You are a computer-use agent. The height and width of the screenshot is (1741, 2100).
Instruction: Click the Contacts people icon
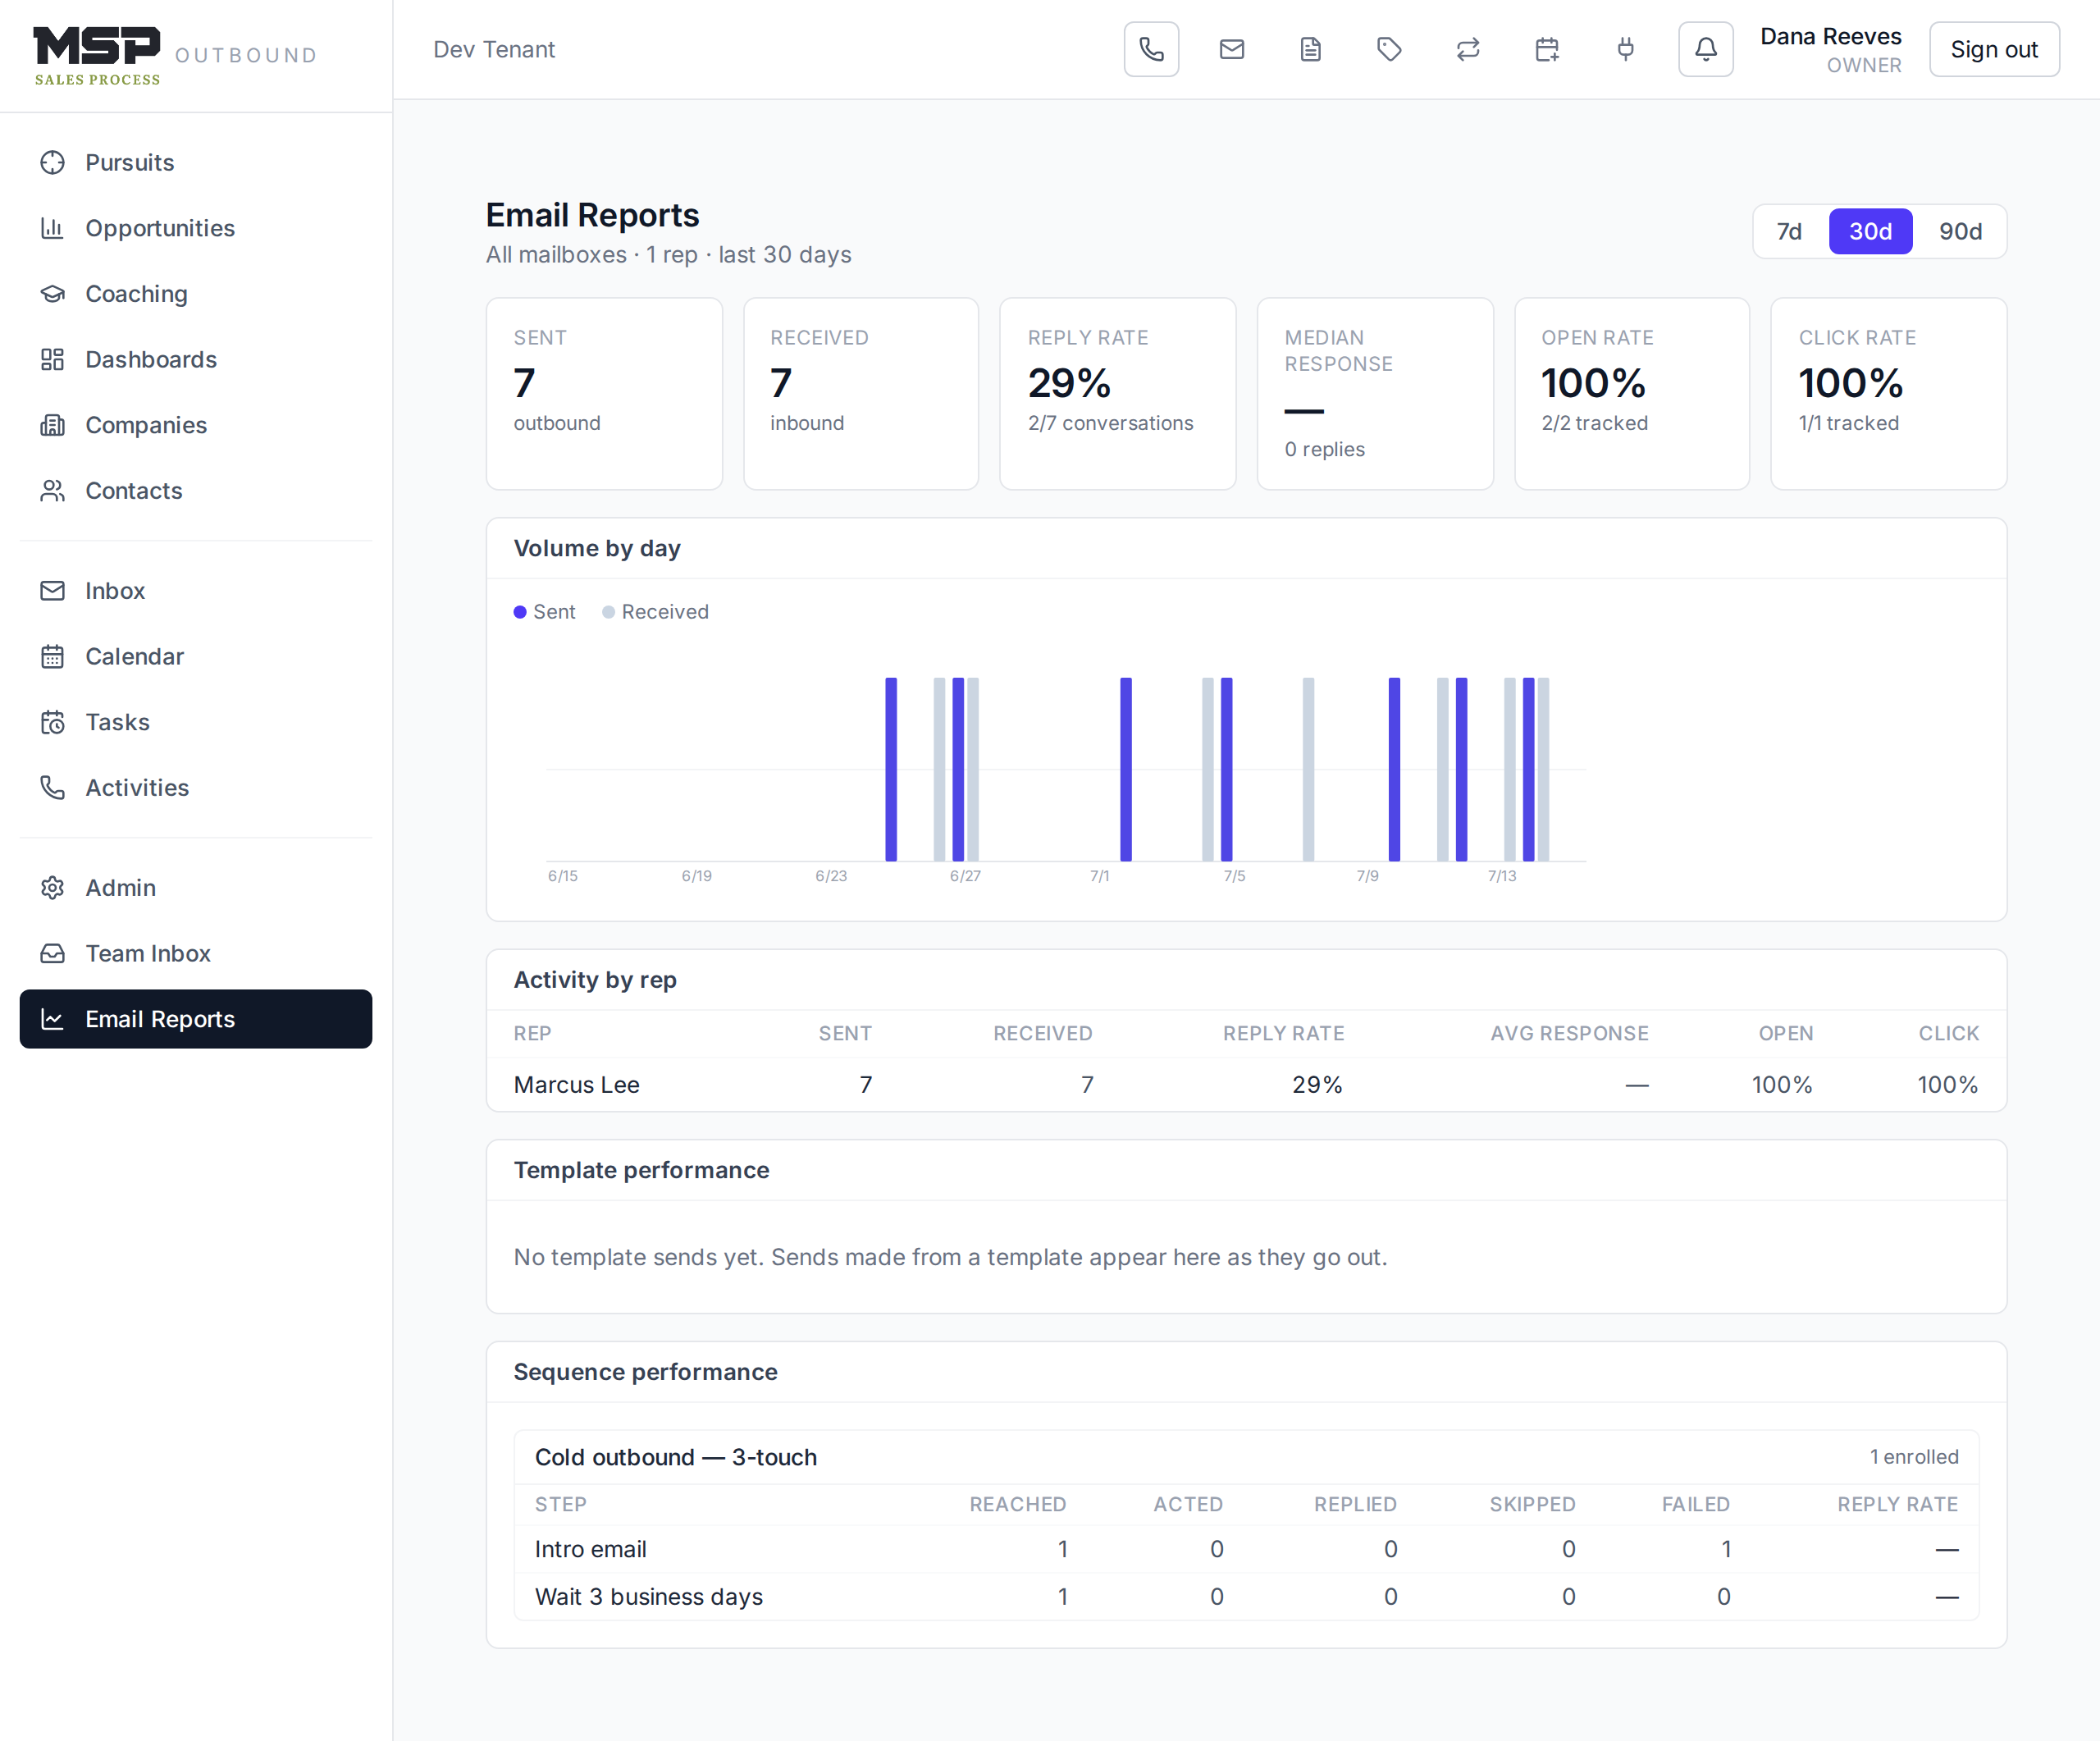click(x=52, y=491)
